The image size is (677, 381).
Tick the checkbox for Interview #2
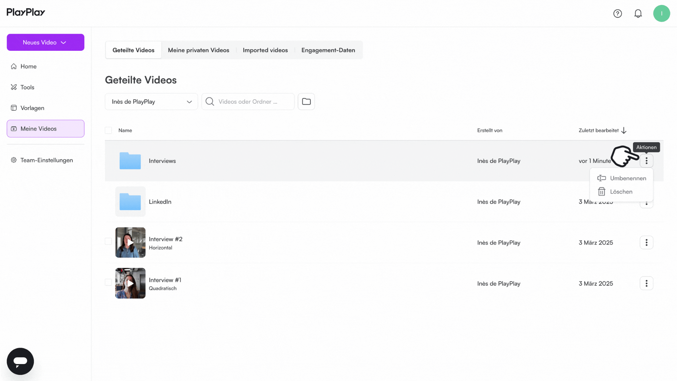108,241
